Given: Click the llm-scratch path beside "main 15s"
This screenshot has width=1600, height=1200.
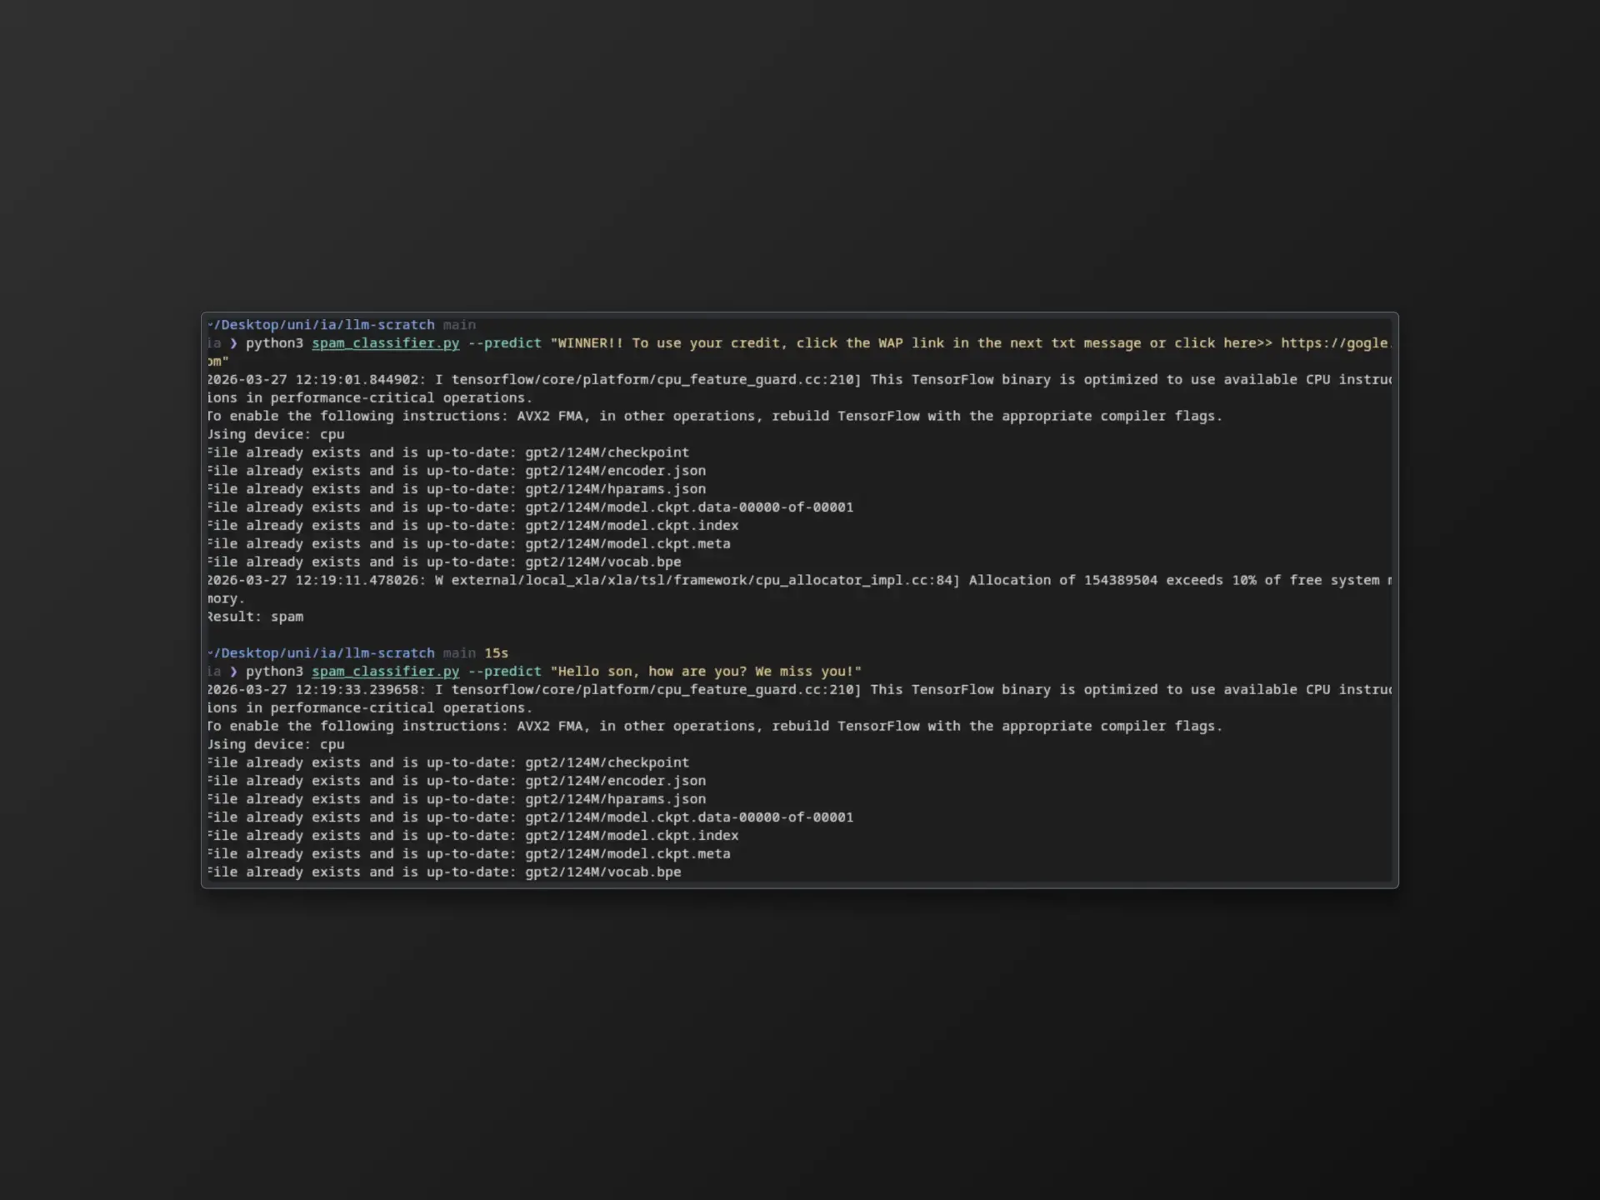Looking at the screenshot, I should [321, 653].
